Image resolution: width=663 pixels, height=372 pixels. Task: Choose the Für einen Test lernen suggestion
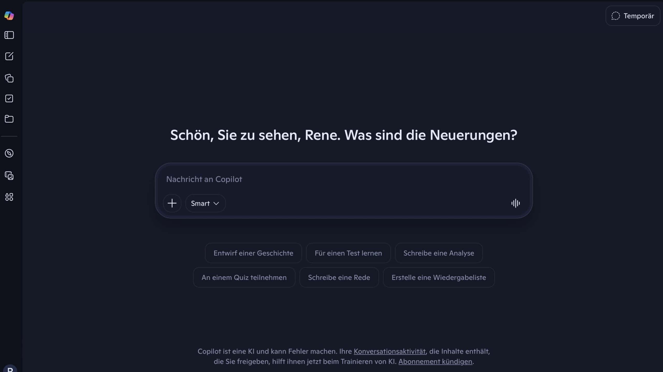coord(348,253)
